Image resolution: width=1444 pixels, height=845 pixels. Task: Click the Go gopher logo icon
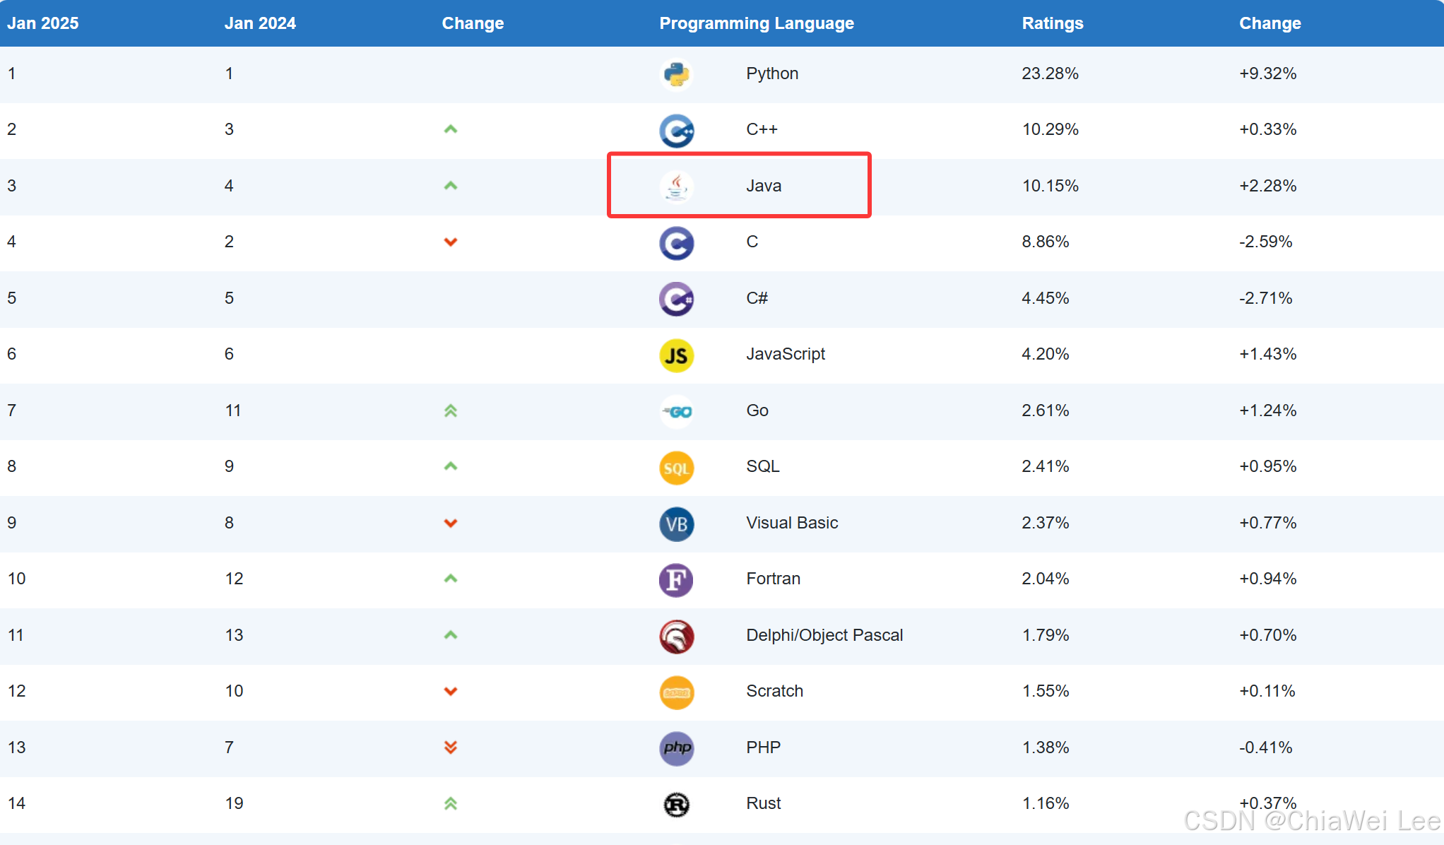coord(677,412)
